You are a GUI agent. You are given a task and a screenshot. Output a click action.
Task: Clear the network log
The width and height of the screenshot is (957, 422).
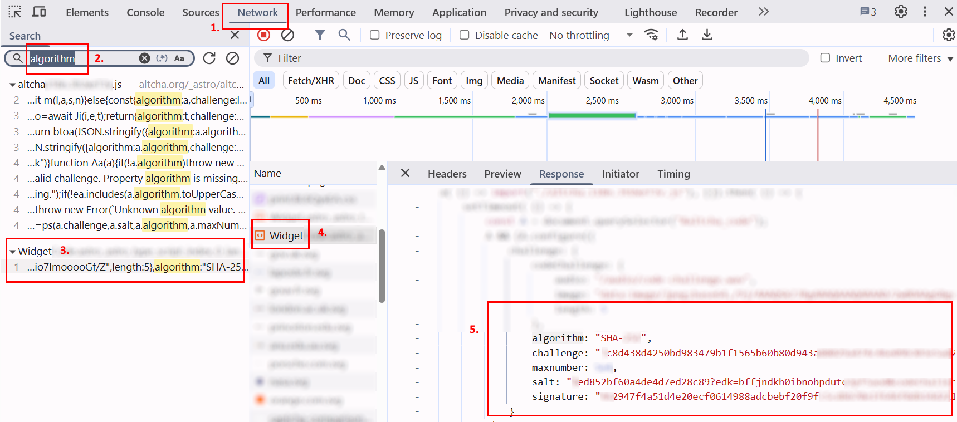[x=287, y=35]
